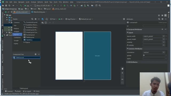171x96 pixels.
Task: Click the zoom to fit 1:1 icon
Action: coord(122,79)
